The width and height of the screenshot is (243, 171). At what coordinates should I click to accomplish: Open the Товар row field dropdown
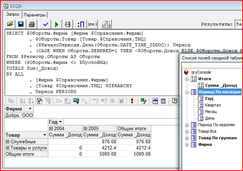tap(43, 135)
